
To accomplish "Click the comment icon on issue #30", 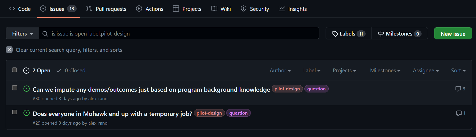I will (458, 89).
